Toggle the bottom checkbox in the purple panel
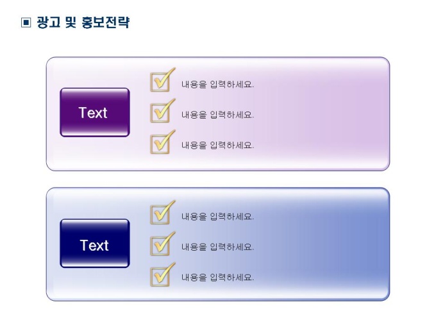The height and width of the screenshot is (327, 436). [160, 143]
